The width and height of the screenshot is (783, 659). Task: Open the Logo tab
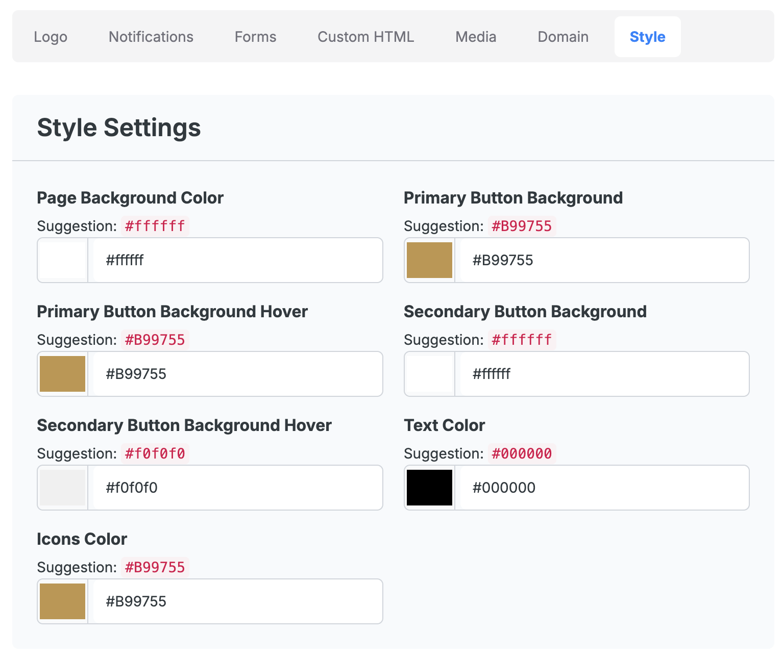tap(51, 37)
